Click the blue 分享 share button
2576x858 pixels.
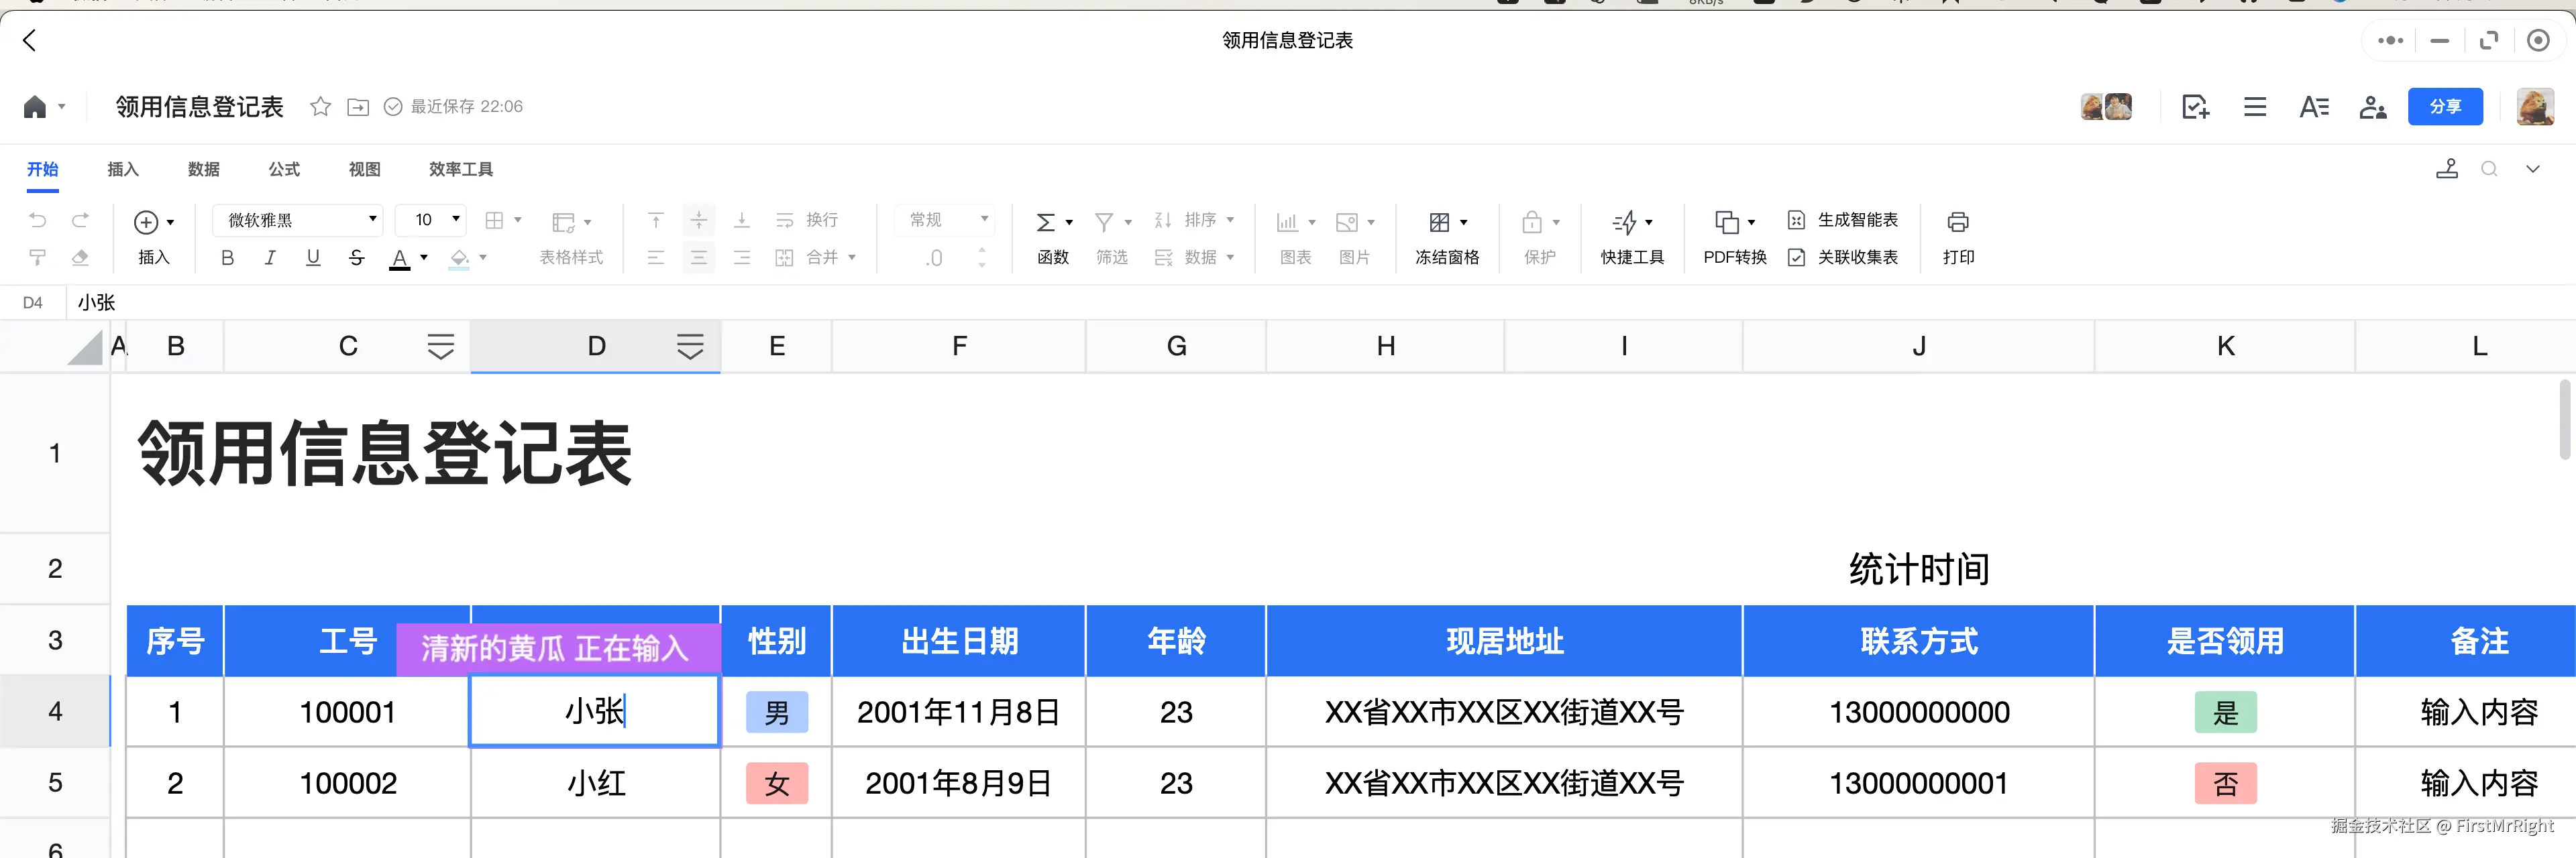pyautogui.click(x=2444, y=107)
